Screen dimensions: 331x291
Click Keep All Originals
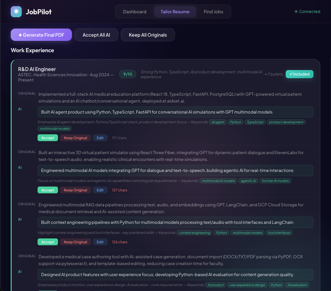(148, 35)
